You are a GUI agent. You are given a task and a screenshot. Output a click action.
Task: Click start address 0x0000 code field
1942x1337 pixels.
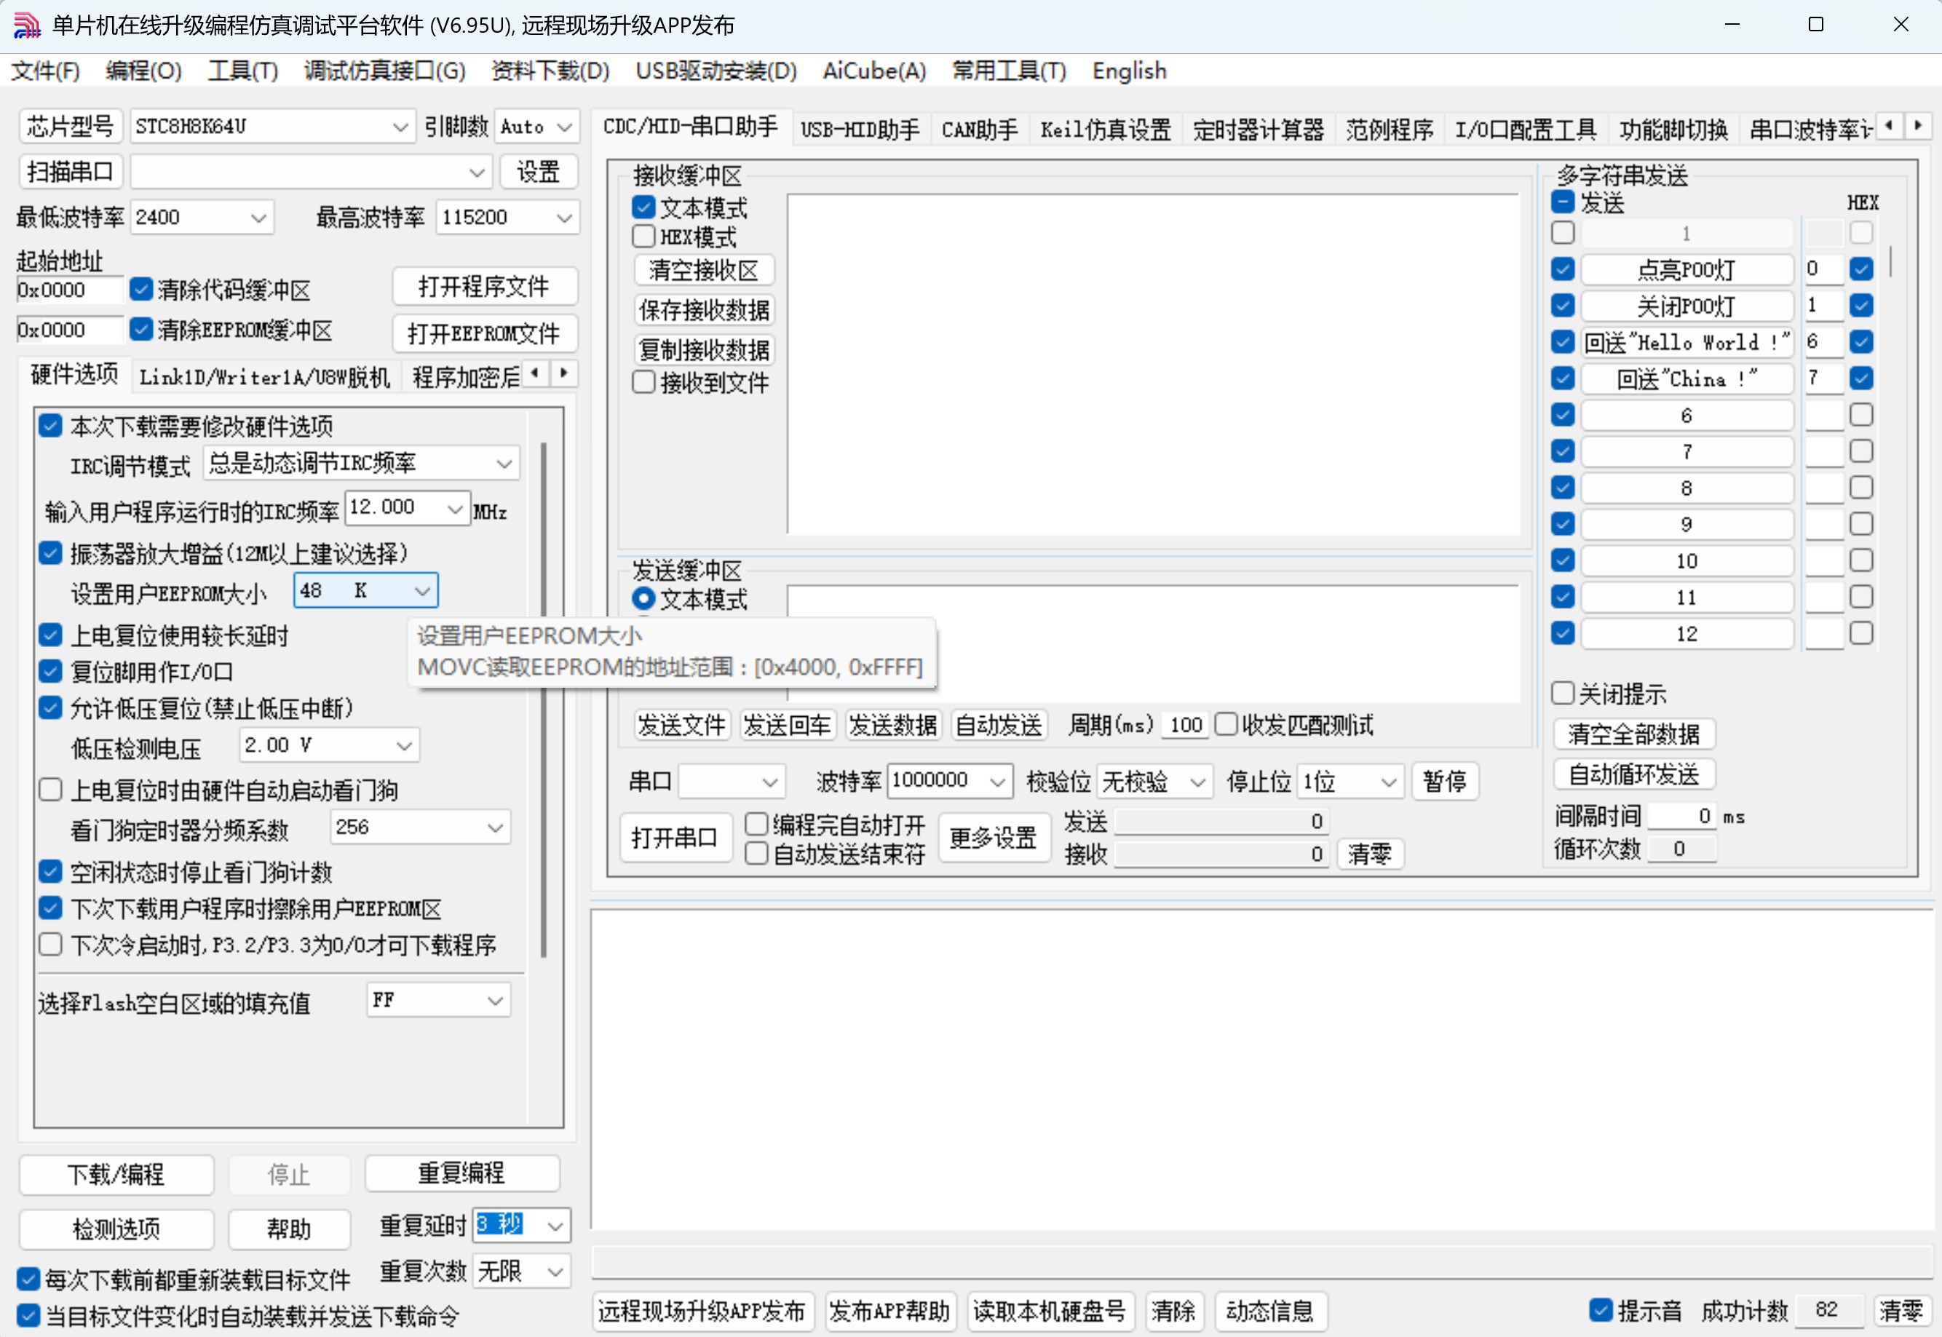click(70, 290)
